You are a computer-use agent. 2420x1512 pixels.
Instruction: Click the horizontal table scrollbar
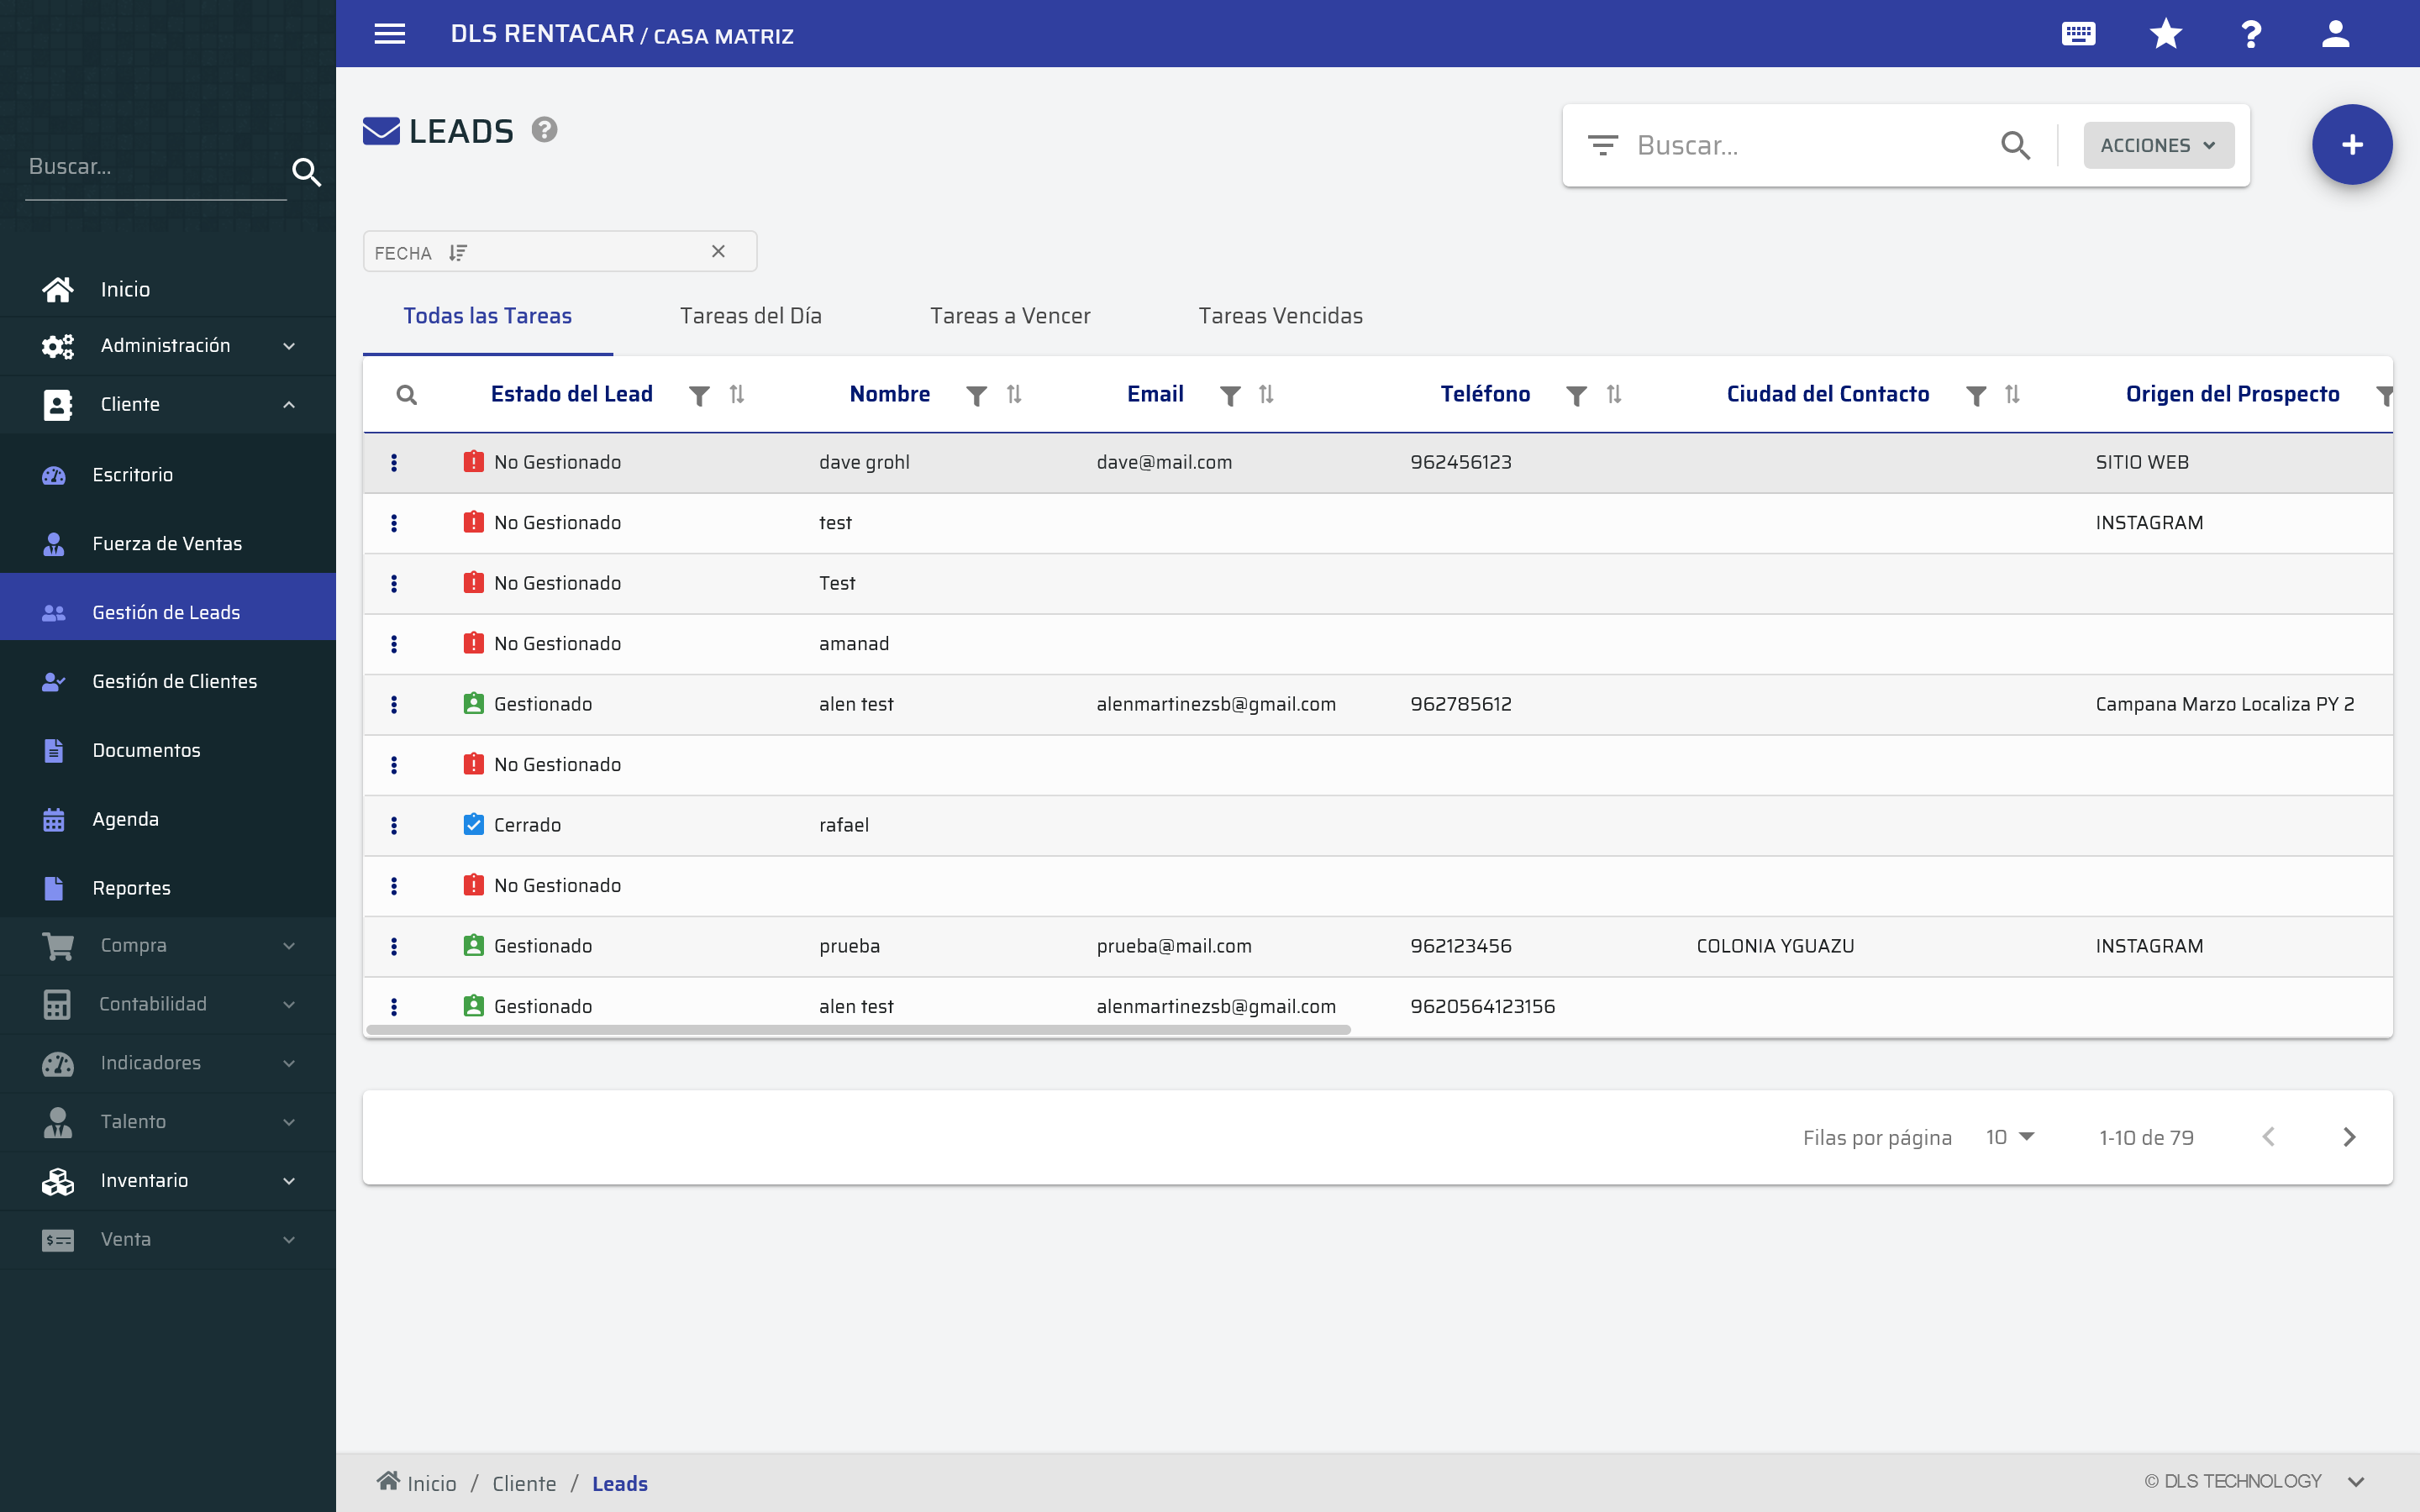tap(858, 1029)
